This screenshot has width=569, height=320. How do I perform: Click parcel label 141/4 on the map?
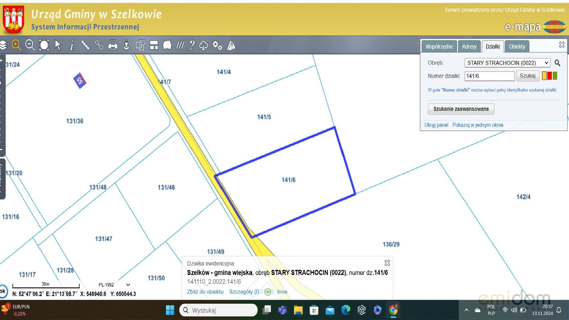[224, 72]
